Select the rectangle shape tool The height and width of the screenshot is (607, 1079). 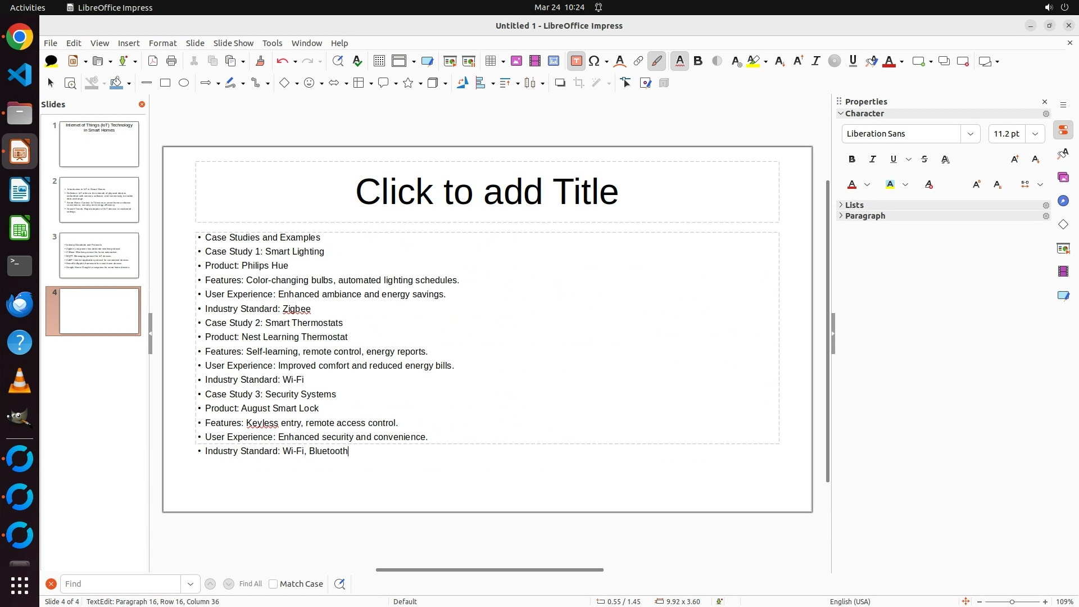(x=165, y=83)
